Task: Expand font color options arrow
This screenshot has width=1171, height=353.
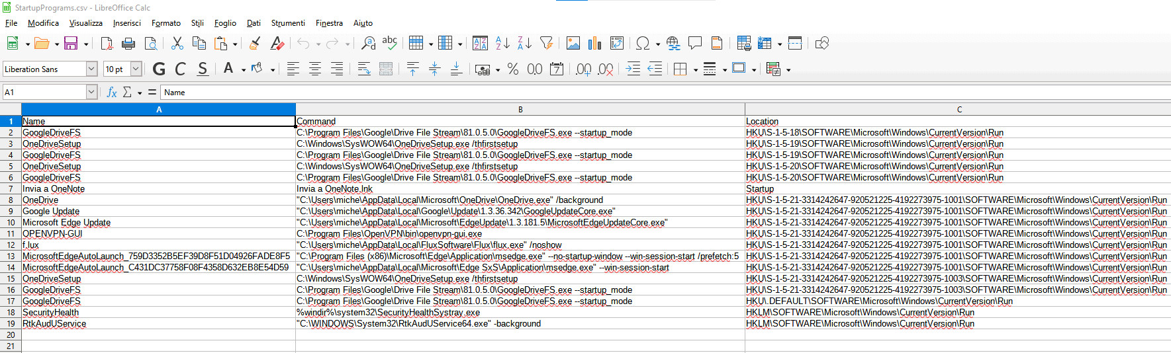Action: pyautogui.click(x=243, y=69)
